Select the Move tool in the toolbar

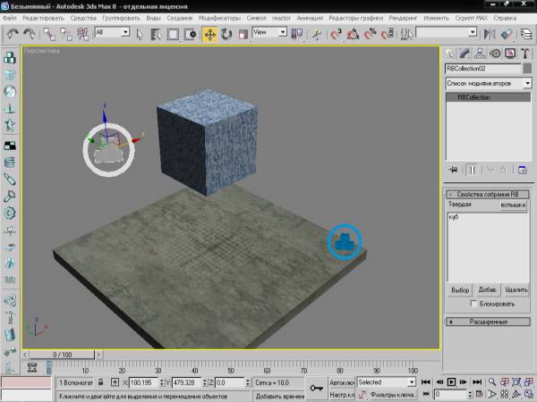coord(209,34)
